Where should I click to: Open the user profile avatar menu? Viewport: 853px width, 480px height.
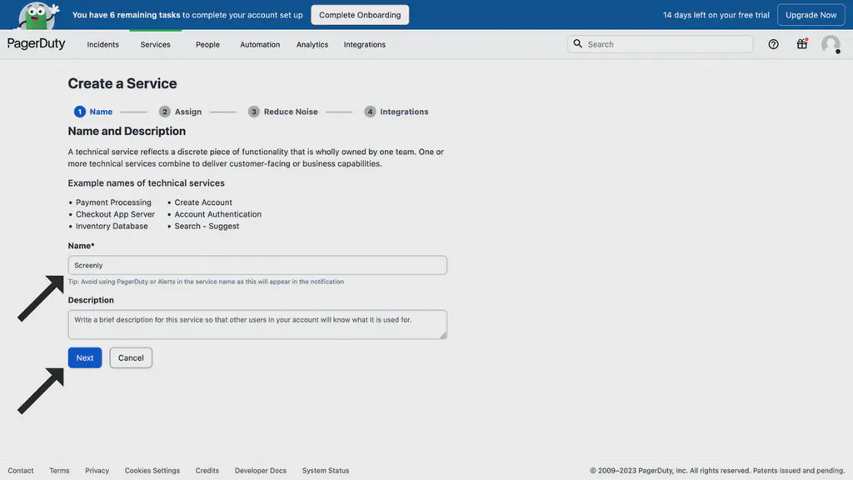click(x=831, y=44)
